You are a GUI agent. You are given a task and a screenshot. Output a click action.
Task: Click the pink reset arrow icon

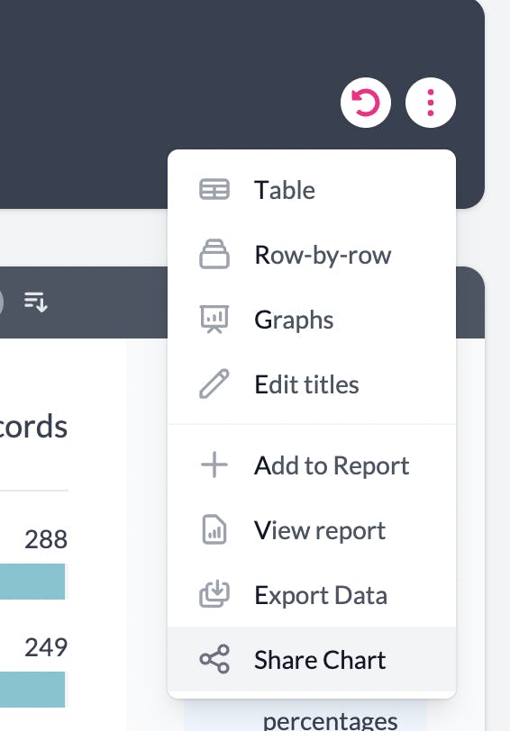coord(365,103)
